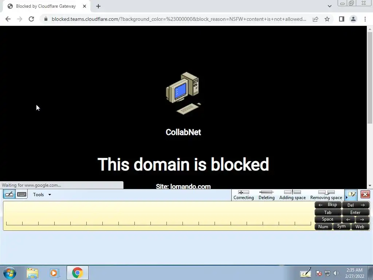Click the volume speaker tray icon
The width and height of the screenshot is (373, 280).
coord(336,273)
